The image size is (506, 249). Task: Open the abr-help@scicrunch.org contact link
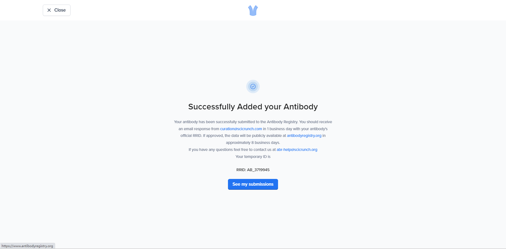[297, 150]
